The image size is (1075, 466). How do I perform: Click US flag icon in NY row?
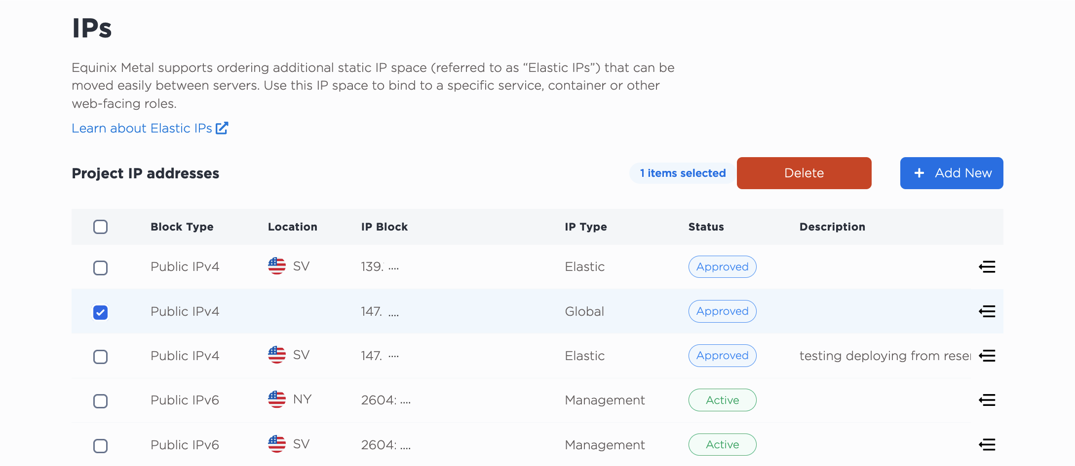[x=277, y=399]
